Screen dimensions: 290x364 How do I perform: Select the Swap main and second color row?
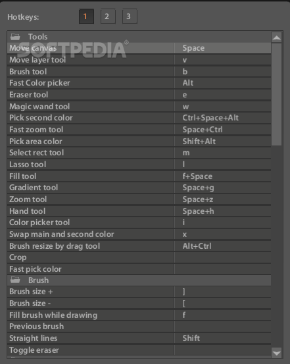click(139, 234)
